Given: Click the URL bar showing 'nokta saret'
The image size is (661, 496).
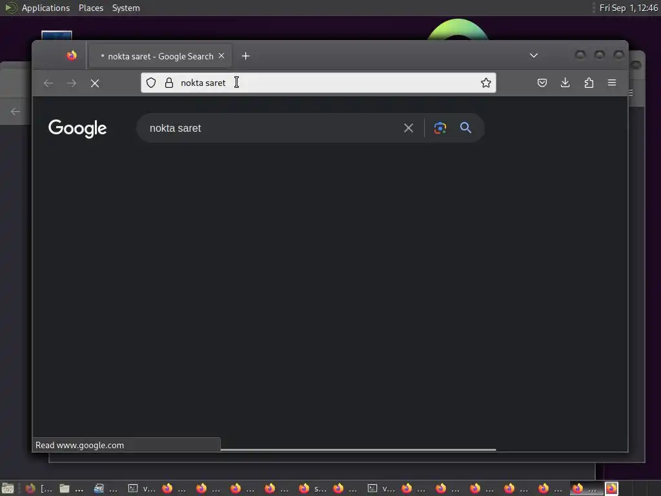Looking at the screenshot, I should click(318, 83).
